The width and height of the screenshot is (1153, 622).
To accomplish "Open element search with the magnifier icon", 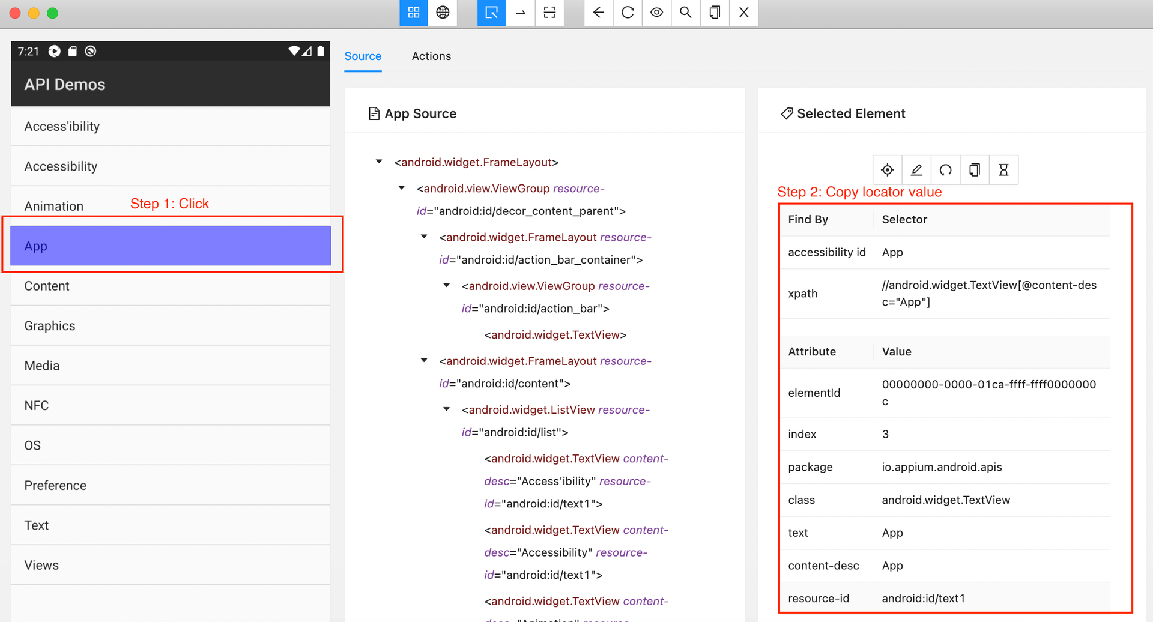I will click(x=685, y=13).
